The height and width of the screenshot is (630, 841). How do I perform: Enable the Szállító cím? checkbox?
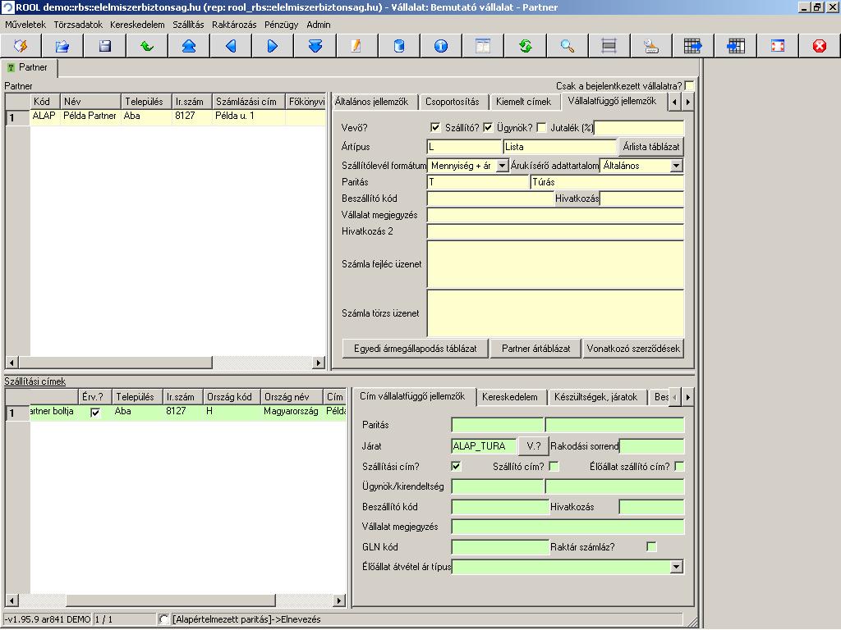(x=554, y=466)
